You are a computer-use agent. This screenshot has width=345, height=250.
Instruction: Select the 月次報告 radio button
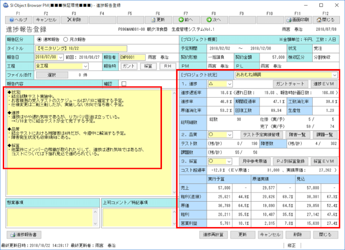pos(66,39)
